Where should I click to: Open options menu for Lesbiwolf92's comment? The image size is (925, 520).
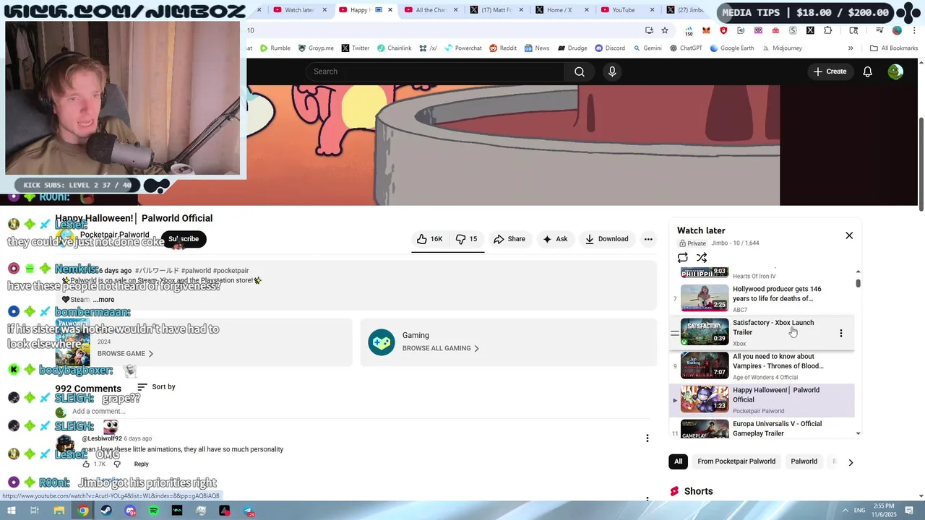click(647, 438)
